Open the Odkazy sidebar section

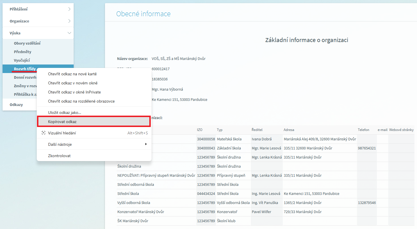point(16,105)
